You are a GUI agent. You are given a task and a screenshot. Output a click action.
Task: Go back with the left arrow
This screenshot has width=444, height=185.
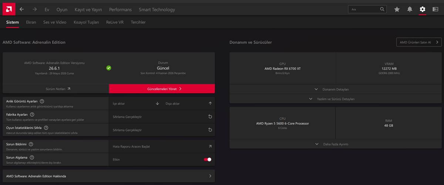(22, 9)
